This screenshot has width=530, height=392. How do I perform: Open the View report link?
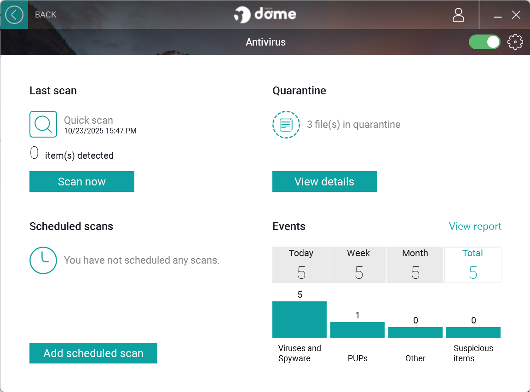(475, 226)
